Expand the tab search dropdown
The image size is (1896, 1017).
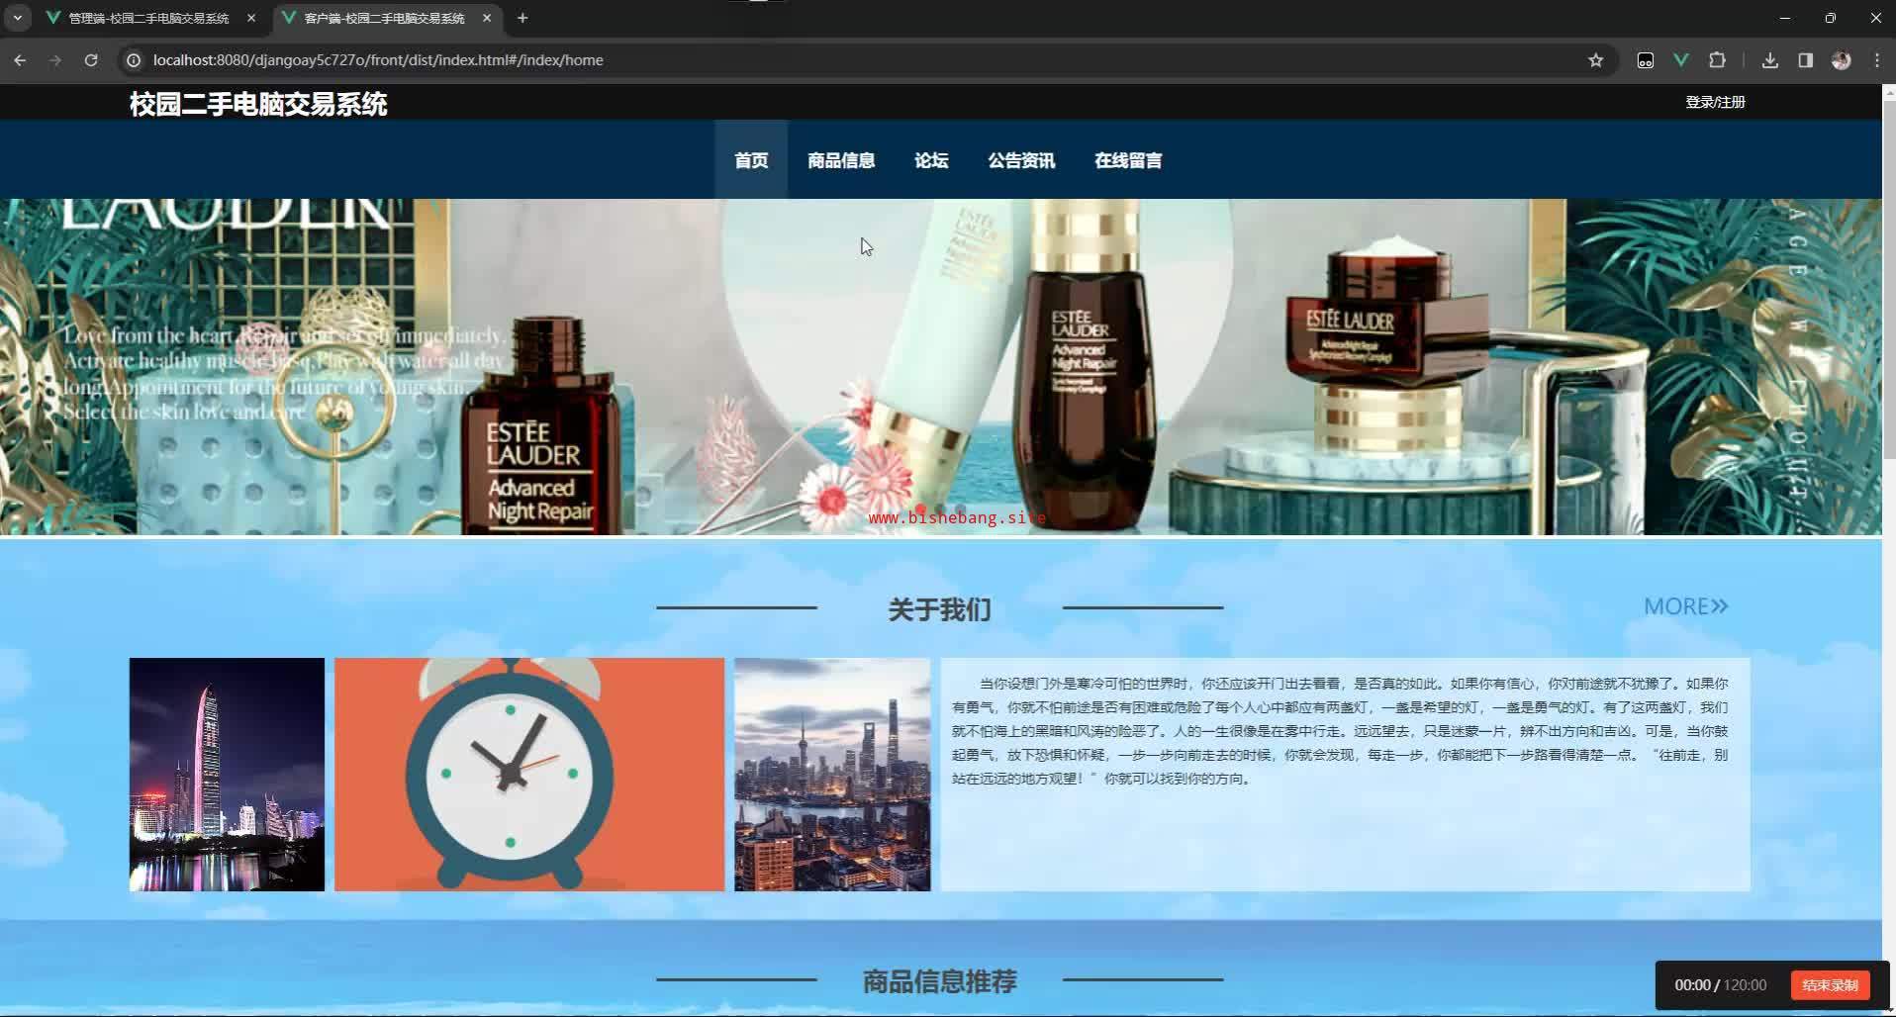[x=17, y=18]
